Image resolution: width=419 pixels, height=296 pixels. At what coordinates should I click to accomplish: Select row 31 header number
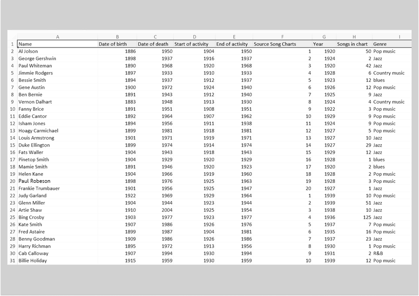point(12,261)
